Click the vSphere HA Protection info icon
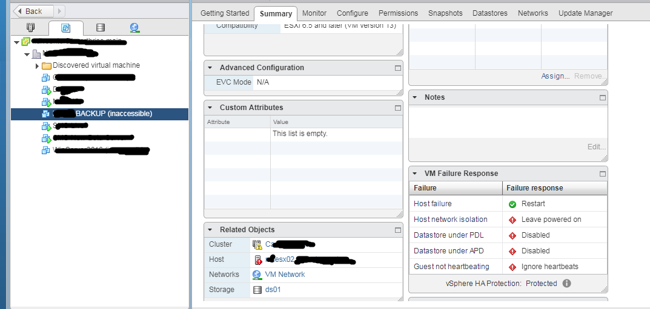The image size is (650, 309). click(x=566, y=284)
